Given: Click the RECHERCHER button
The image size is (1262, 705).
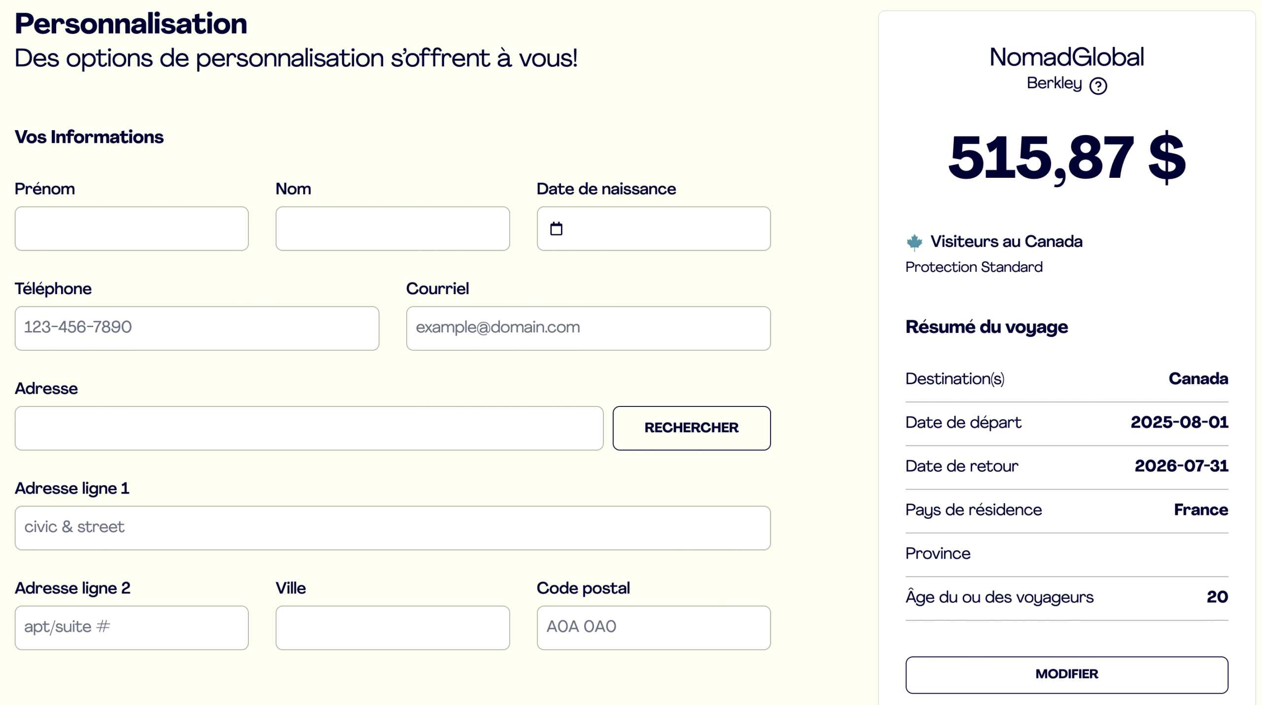Looking at the screenshot, I should click(x=692, y=428).
